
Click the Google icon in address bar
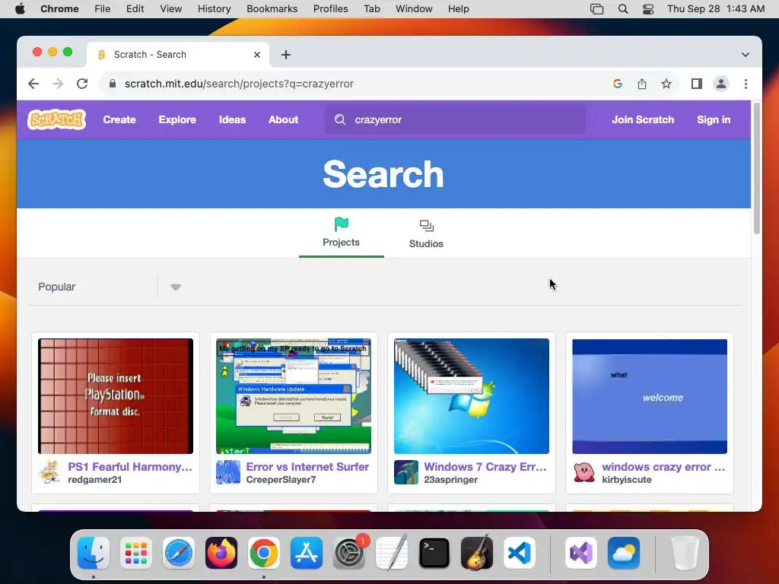point(618,84)
